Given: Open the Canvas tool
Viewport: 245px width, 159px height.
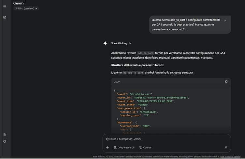Looking at the screenshot, I should click(x=145, y=148).
